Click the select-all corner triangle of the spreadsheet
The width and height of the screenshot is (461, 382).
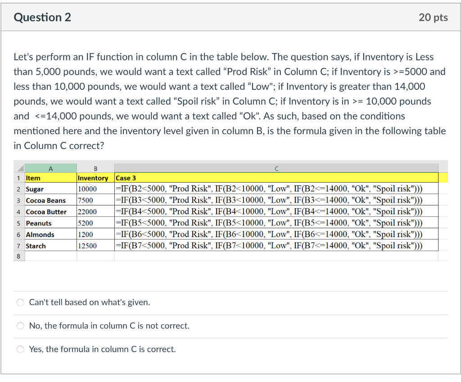pyautogui.click(x=19, y=168)
